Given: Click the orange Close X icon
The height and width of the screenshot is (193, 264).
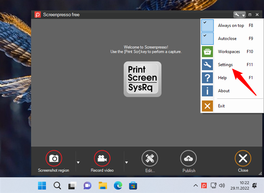Looking at the screenshot, I should click(243, 158).
